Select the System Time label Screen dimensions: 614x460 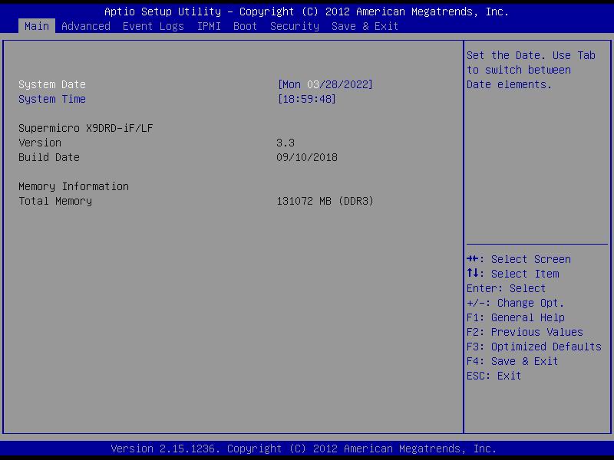click(x=52, y=99)
